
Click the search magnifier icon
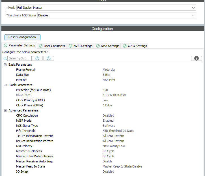(5, 58)
